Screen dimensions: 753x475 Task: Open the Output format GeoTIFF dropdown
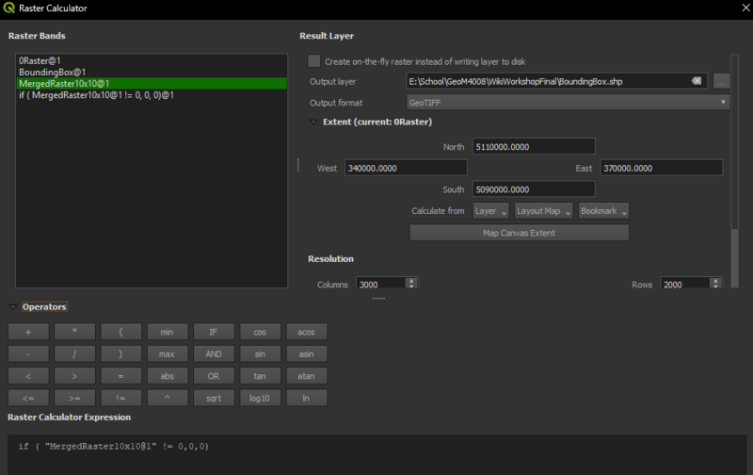[x=569, y=103]
